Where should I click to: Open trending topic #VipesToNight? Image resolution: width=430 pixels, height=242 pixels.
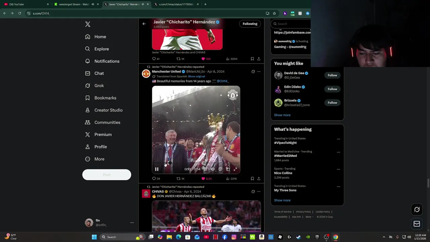(285, 143)
